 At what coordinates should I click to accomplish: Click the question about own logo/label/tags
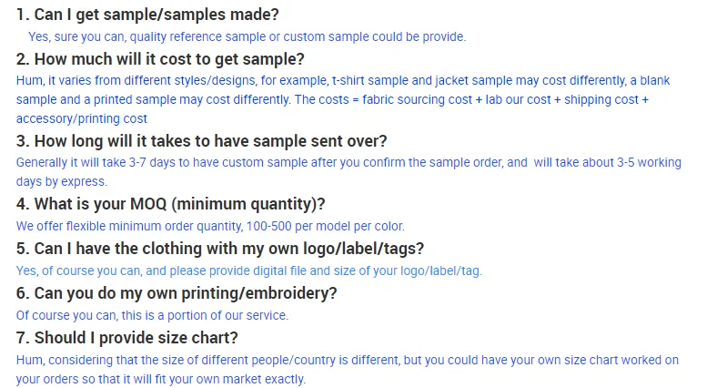(x=219, y=248)
